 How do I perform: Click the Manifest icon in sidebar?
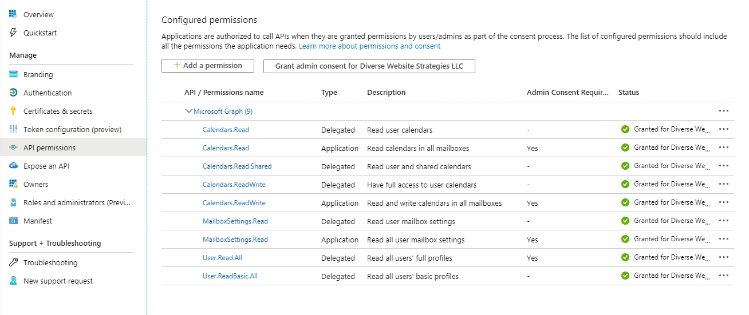pyautogui.click(x=13, y=221)
